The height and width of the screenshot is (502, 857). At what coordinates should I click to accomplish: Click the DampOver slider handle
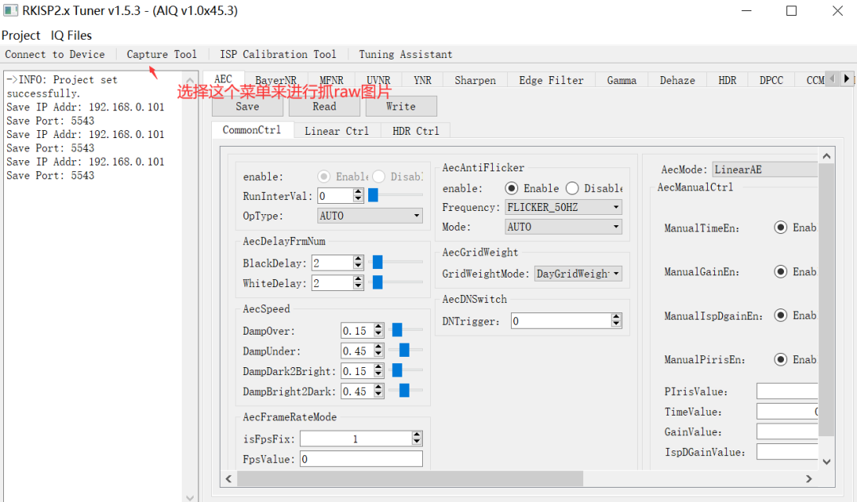(397, 331)
